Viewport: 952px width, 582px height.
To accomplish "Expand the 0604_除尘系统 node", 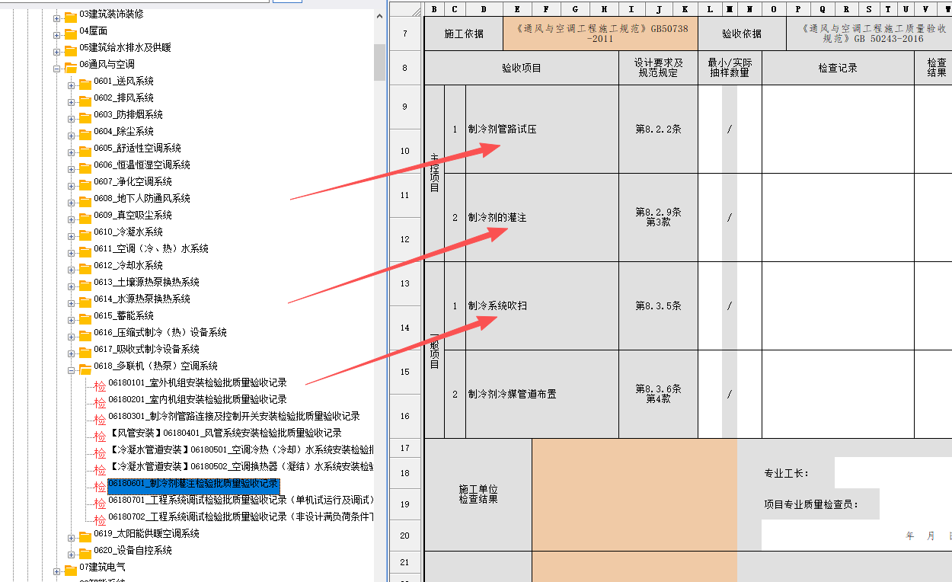I will [72, 136].
